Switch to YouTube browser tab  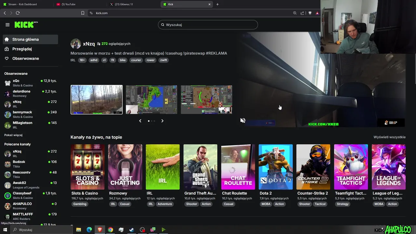pyautogui.click(x=80, y=4)
